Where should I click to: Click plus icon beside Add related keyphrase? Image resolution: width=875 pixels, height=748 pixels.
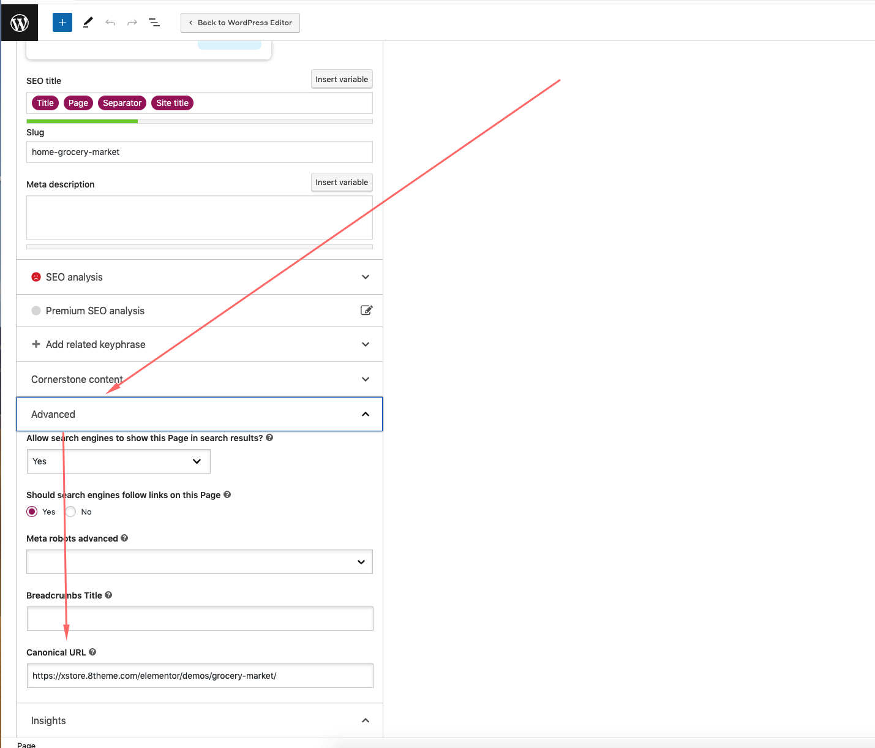pos(36,344)
